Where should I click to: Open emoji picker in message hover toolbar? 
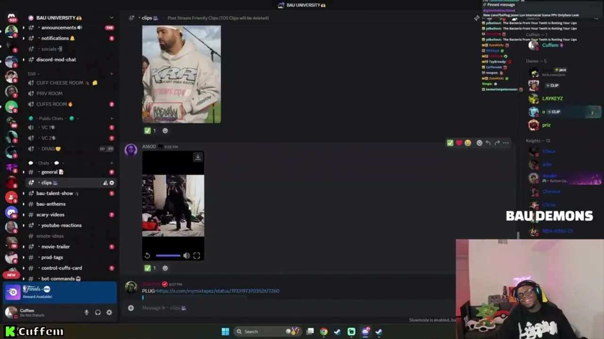(479, 143)
